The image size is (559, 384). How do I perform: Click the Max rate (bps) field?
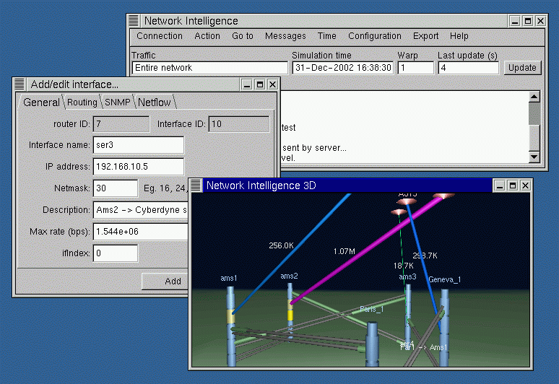(x=140, y=232)
